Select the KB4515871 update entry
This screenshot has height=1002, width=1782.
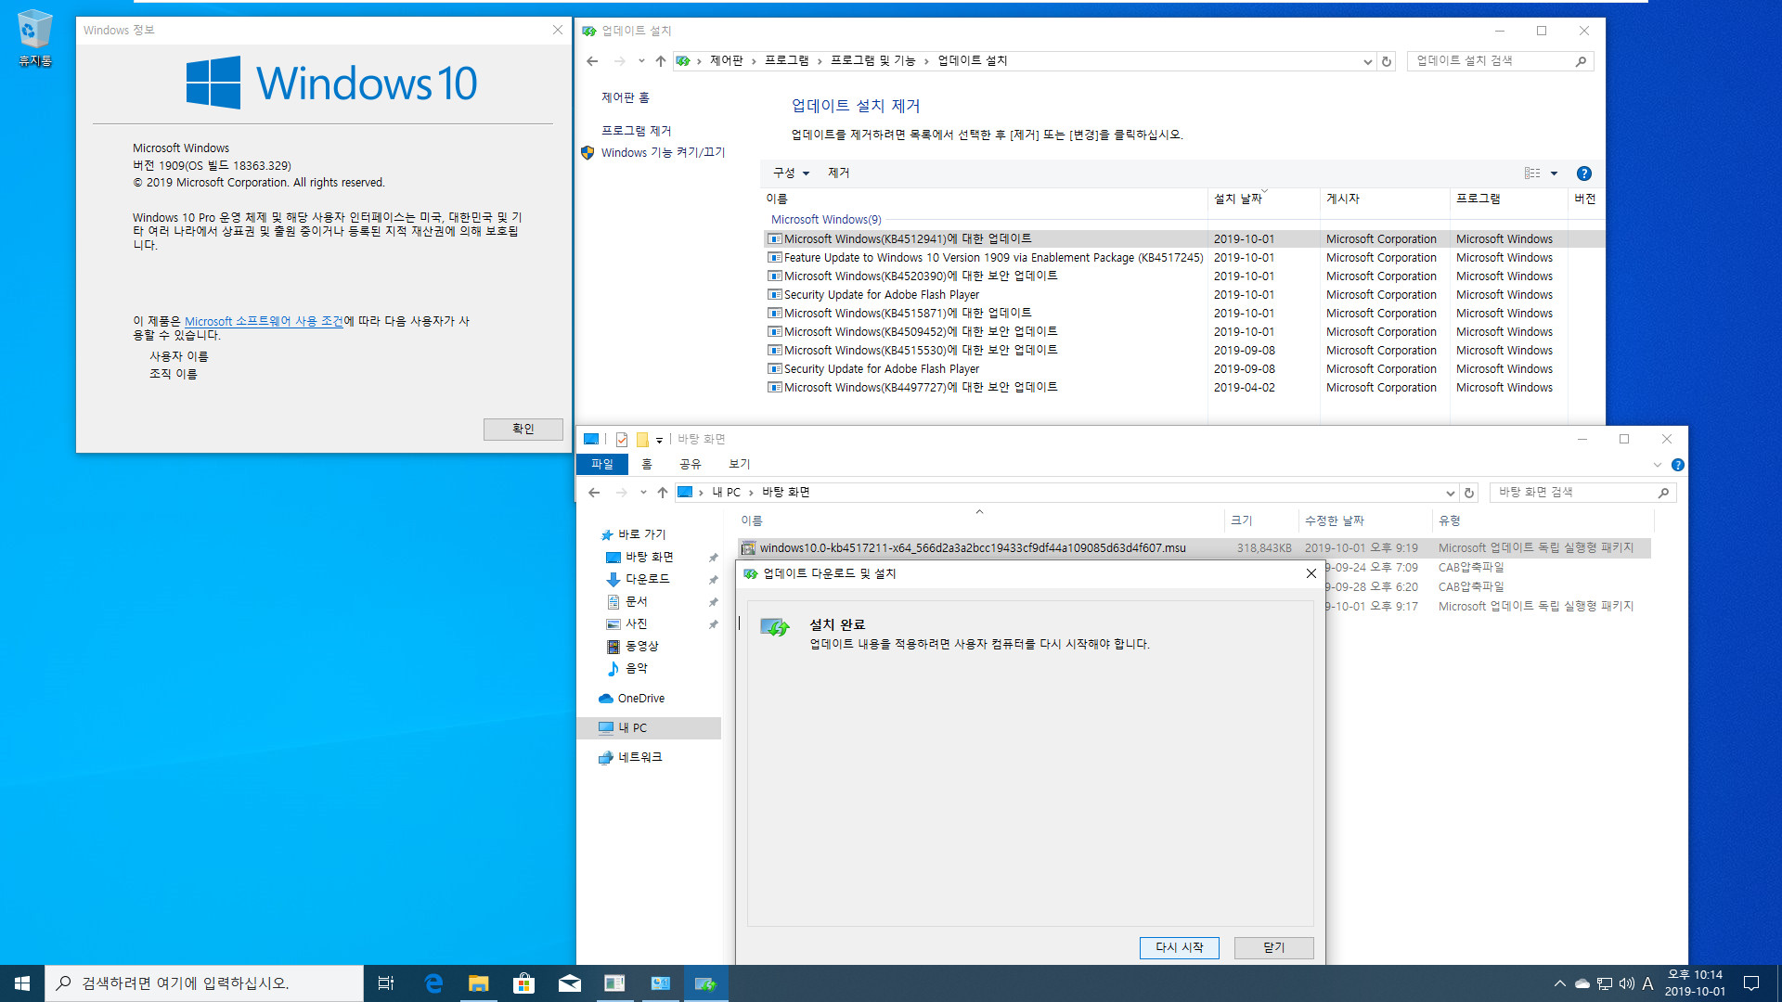(x=1183, y=314)
